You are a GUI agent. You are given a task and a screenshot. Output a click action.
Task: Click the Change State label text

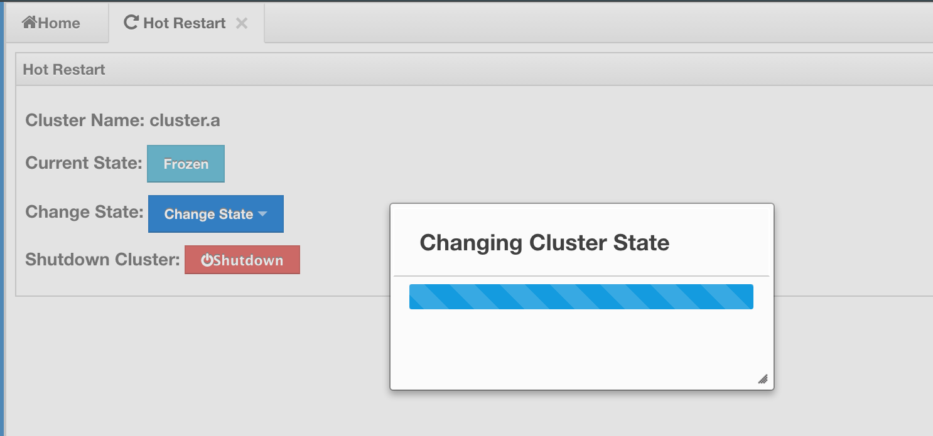85,211
